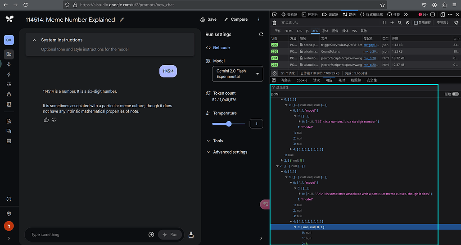
Task: Select the 消息头 request details tab
Action: [x=285, y=80]
